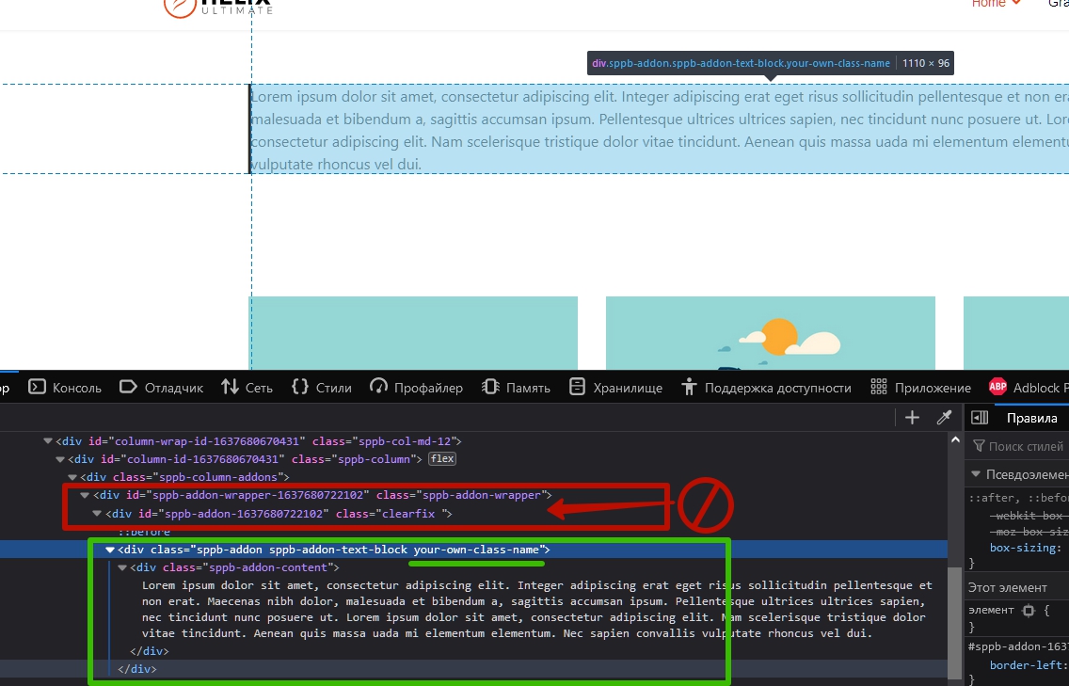The height and width of the screenshot is (686, 1069).
Task: Switch to the Отладчик (Debugger) tab
Action: coord(161,388)
